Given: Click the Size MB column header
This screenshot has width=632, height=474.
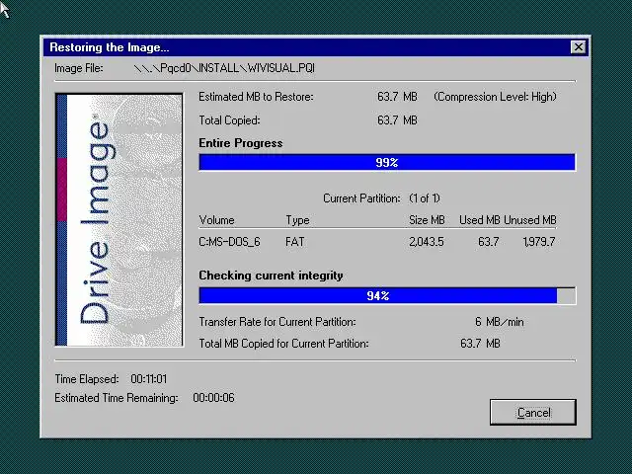Looking at the screenshot, I should pos(427,220).
